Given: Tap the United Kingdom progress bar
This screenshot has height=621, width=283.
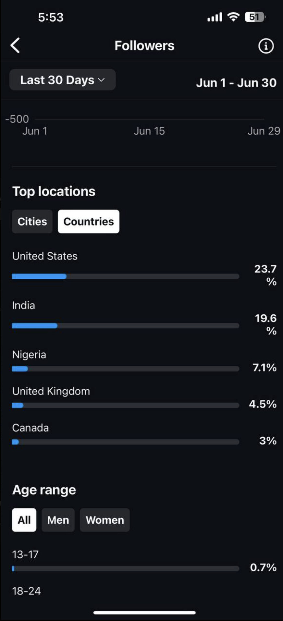Looking at the screenshot, I should [126, 405].
